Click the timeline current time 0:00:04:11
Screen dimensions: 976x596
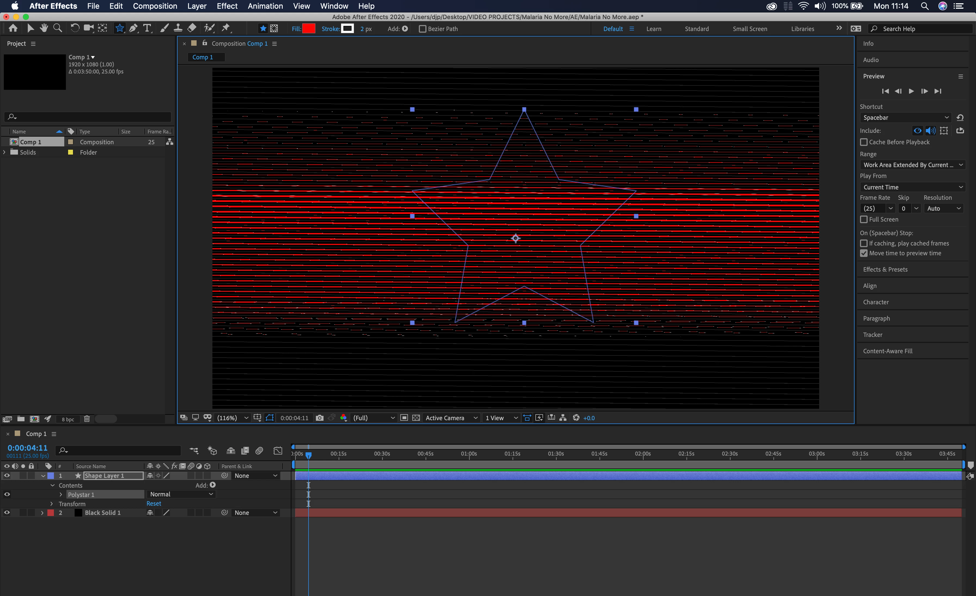27,448
